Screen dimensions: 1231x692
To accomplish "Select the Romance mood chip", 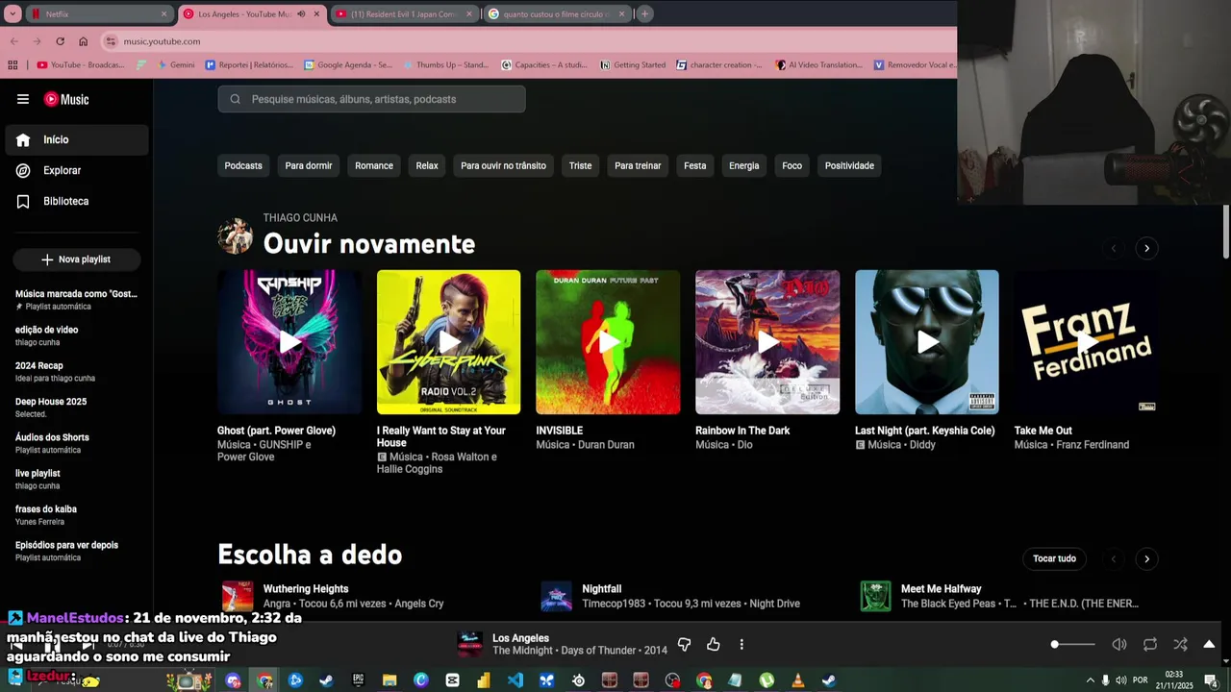I will [x=374, y=165].
